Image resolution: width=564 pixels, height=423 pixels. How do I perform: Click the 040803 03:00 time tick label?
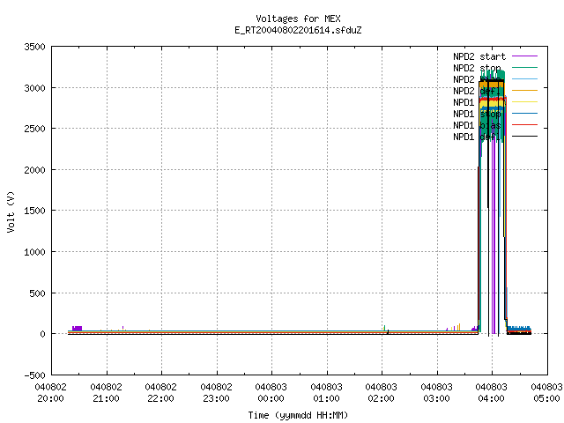tap(436, 393)
